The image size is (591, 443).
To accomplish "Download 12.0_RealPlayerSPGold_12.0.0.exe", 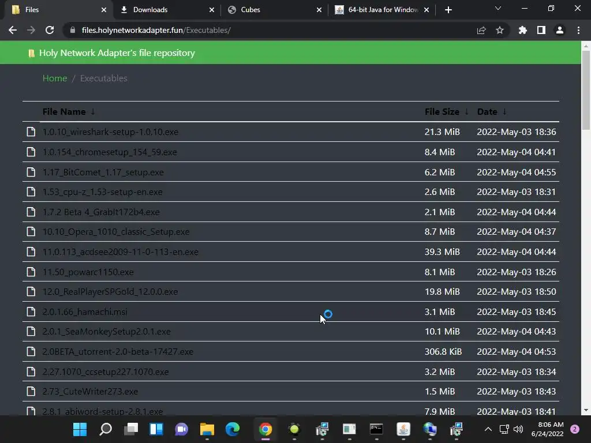I will [110, 291].
